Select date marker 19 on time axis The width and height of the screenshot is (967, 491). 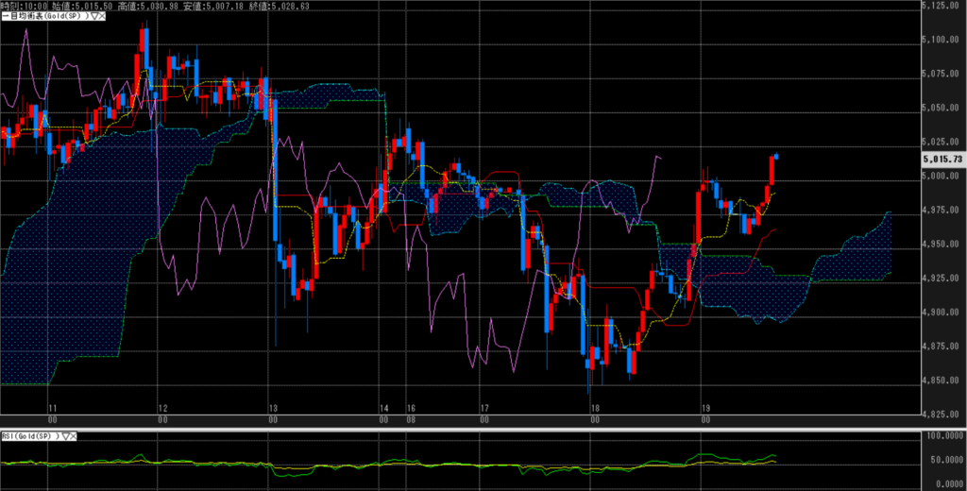[x=703, y=410]
